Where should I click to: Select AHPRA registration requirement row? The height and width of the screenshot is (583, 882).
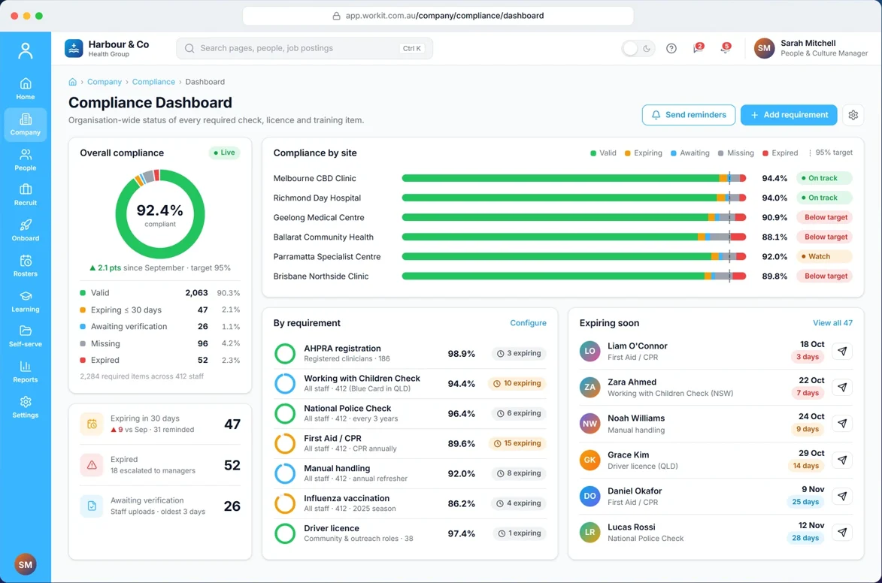click(410, 353)
